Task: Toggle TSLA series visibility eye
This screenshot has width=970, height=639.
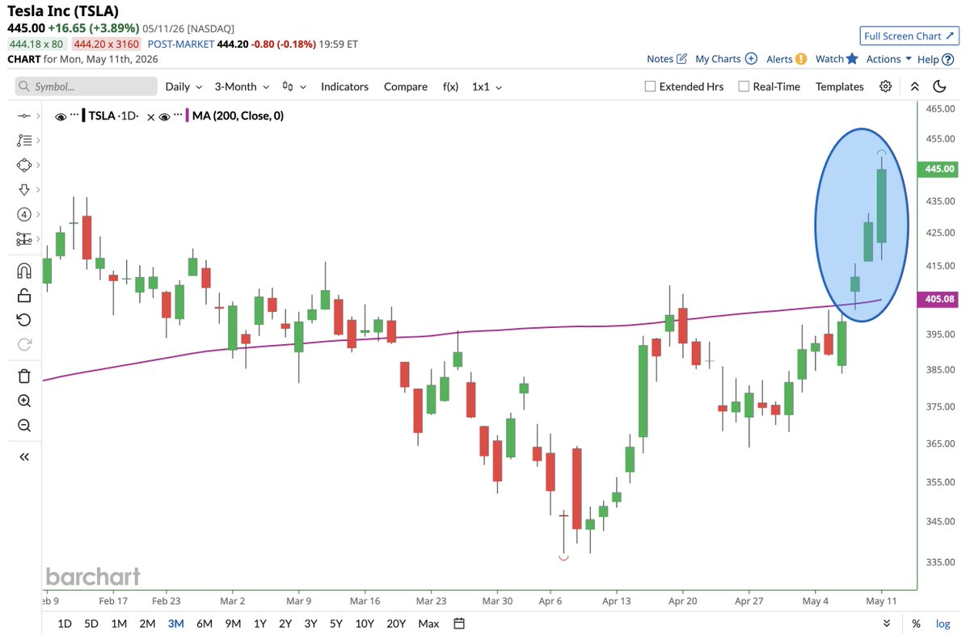Action: point(61,116)
